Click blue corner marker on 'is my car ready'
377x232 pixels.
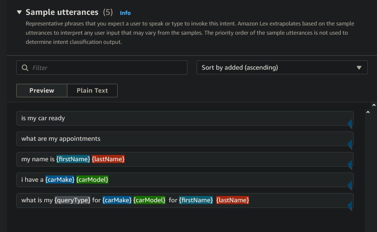point(350,123)
